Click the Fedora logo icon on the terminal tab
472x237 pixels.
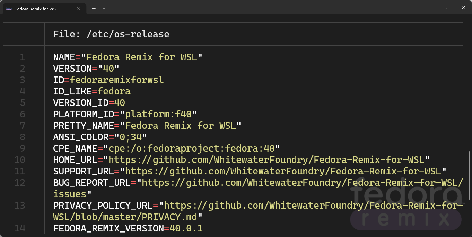(9, 9)
